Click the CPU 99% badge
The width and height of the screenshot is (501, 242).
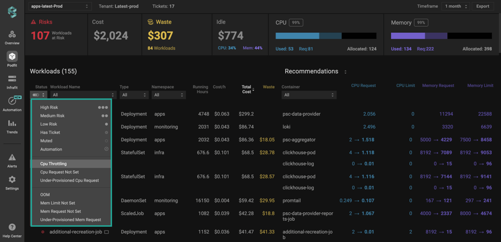pyautogui.click(x=296, y=22)
